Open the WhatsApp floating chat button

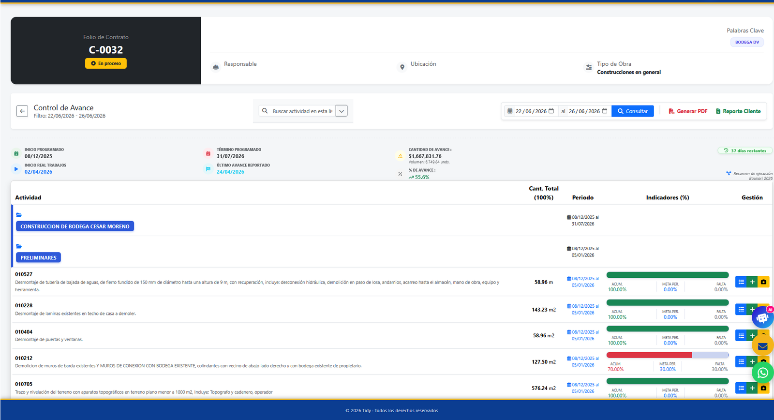click(x=763, y=373)
